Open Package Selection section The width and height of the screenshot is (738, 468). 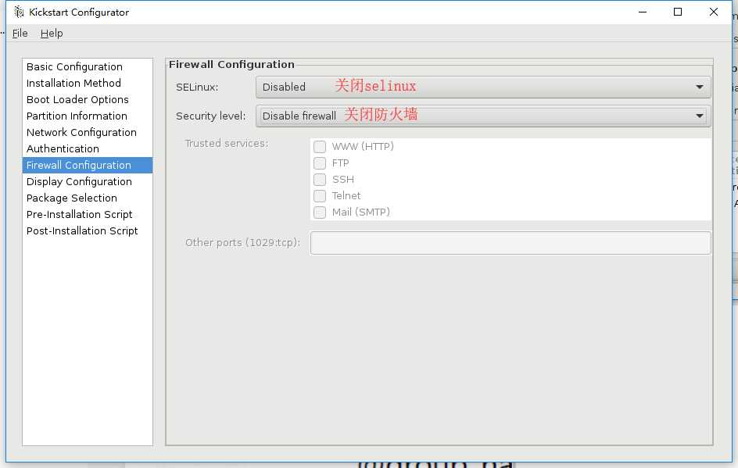(x=88, y=198)
